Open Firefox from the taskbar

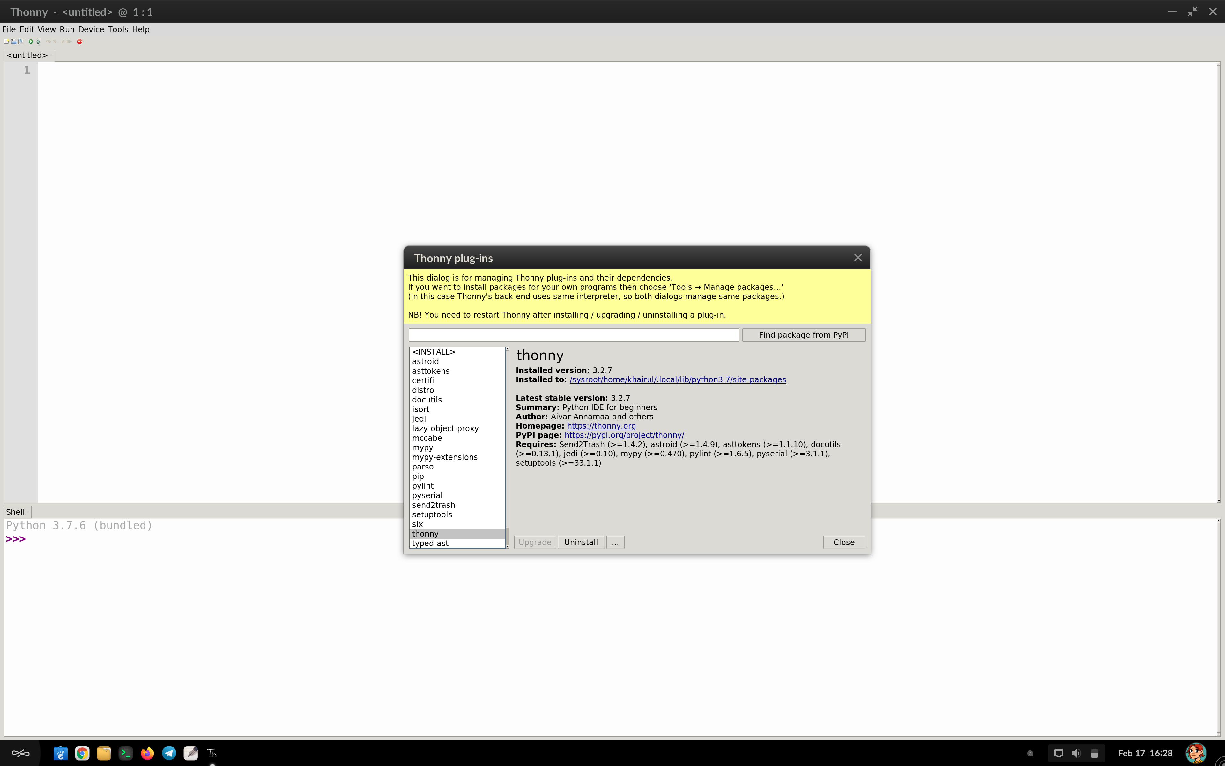(x=147, y=753)
